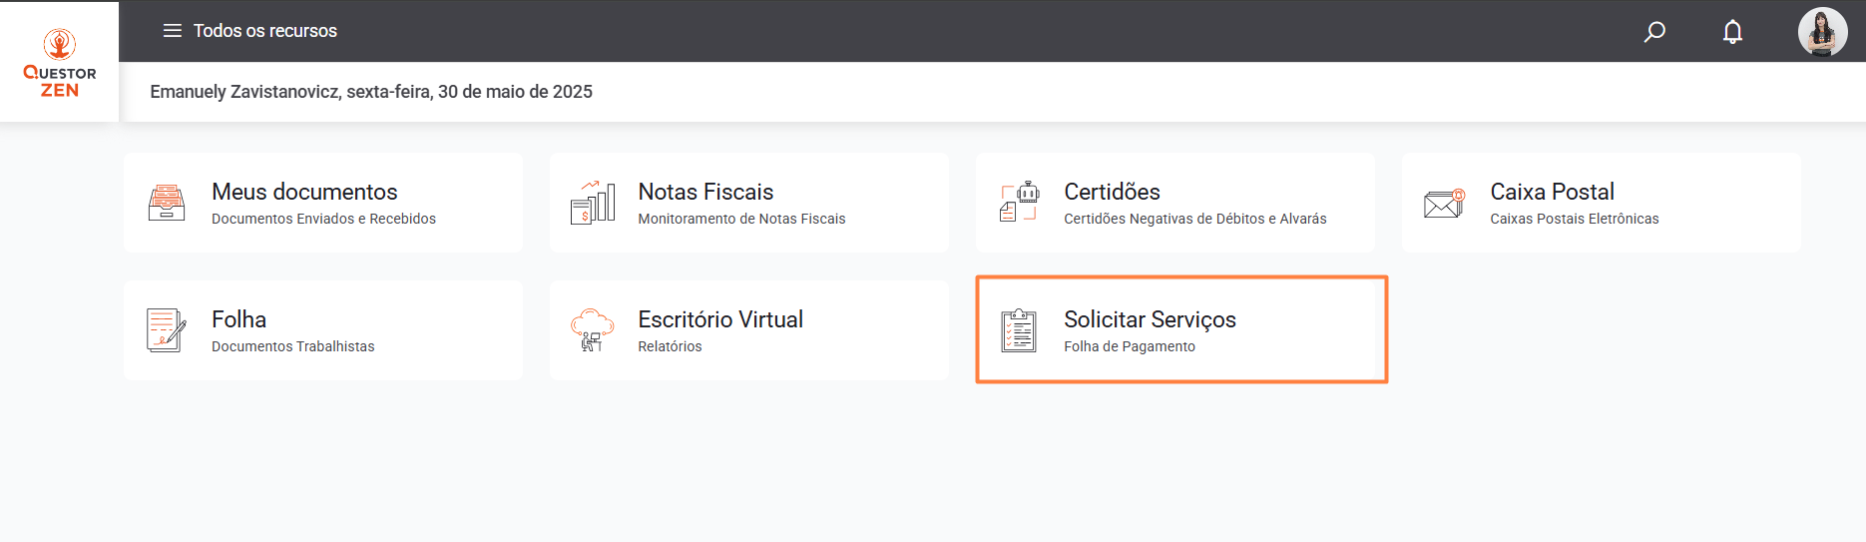Click the Escritório Virtual cloud icon
The width and height of the screenshot is (1866, 542).
point(593,330)
